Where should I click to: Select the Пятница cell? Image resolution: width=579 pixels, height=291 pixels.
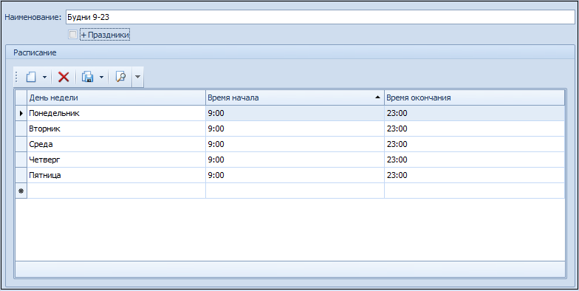coord(117,176)
